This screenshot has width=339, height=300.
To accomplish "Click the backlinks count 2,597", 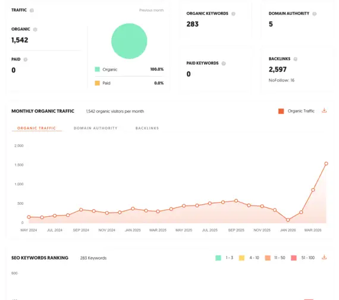I will coord(278,70).
